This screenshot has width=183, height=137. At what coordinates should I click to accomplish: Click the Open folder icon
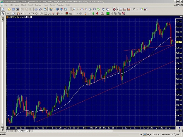[9, 9]
